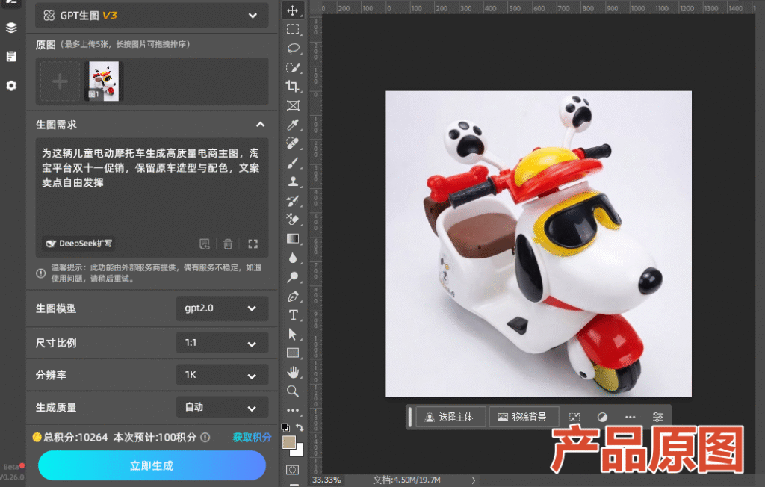The image size is (765, 487).
Task: Select the Spot Healing Brush tool
Action: click(x=293, y=143)
